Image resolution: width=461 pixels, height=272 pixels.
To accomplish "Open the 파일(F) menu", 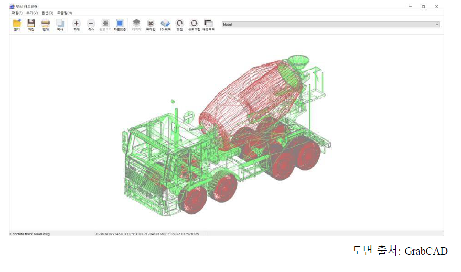I will [17, 13].
